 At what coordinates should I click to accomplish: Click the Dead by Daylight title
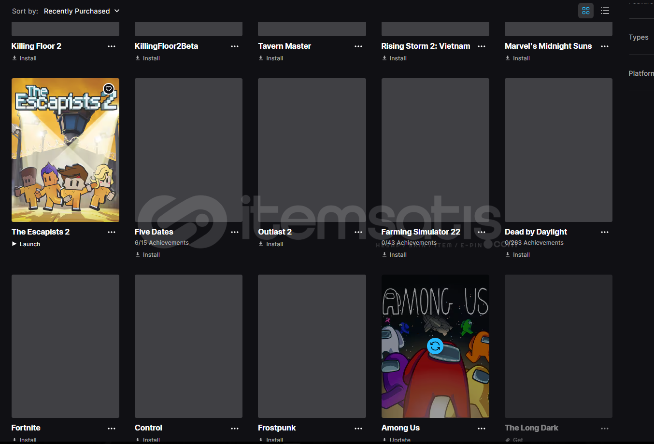[536, 232]
